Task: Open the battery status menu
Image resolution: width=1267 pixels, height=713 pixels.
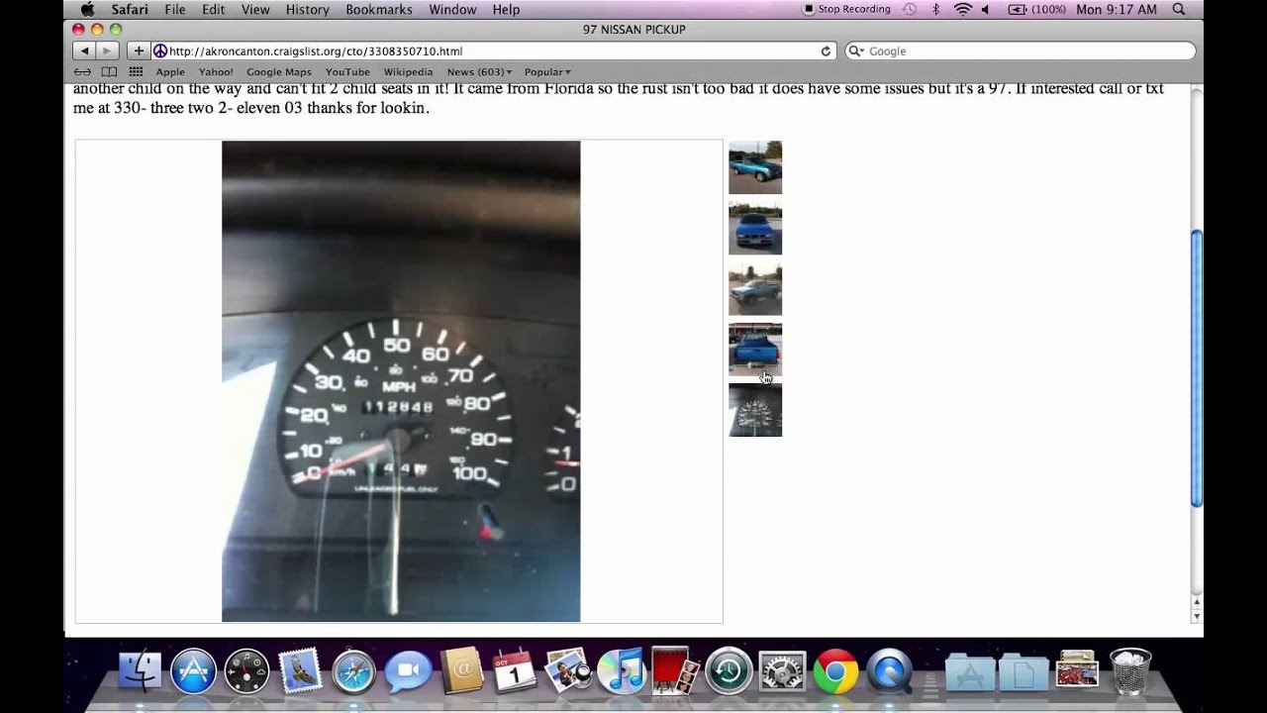Action: tap(1036, 10)
